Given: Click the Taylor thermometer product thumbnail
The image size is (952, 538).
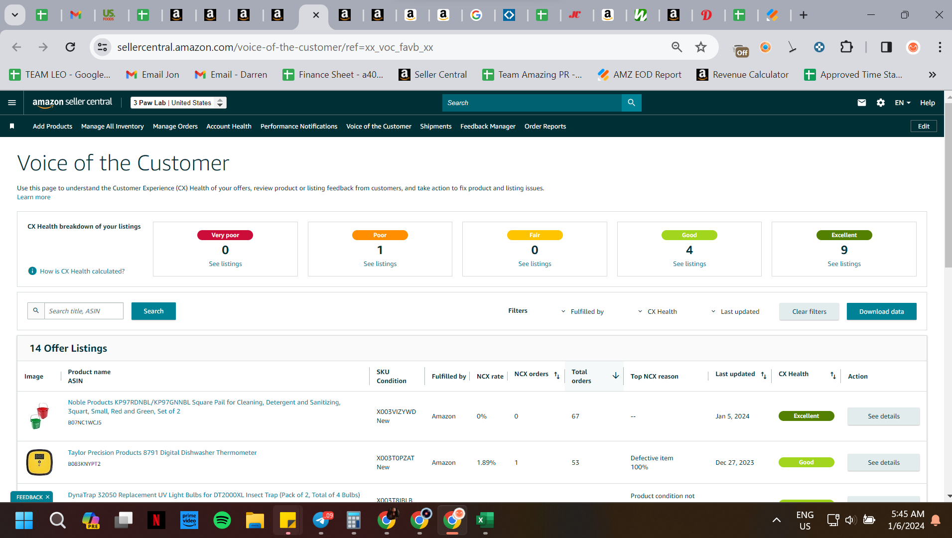Looking at the screenshot, I should 39,462.
